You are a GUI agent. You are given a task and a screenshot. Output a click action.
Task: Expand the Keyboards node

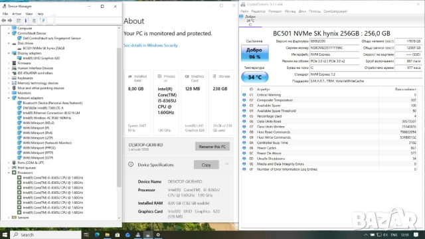tap(9, 78)
